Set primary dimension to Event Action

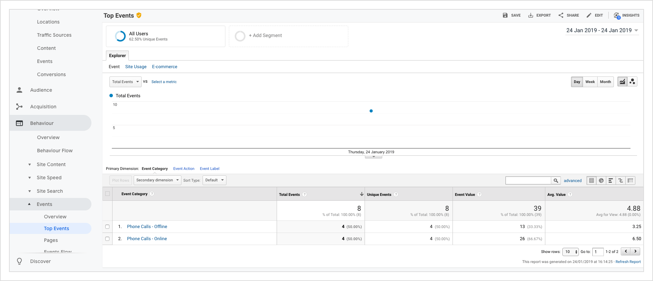(x=184, y=169)
